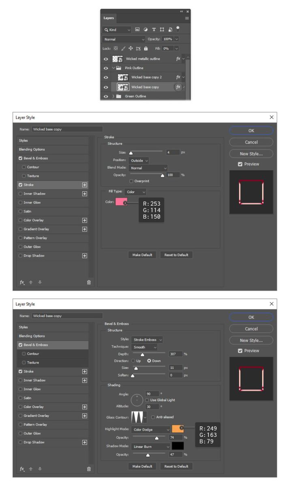The width and height of the screenshot is (289, 487).
Task: Click OK in the Stroke-settings dialog
Action: click(251, 131)
